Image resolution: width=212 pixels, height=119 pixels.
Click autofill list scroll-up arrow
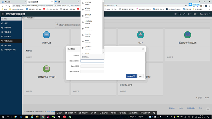pyautogui.click(x=103, y=1)
